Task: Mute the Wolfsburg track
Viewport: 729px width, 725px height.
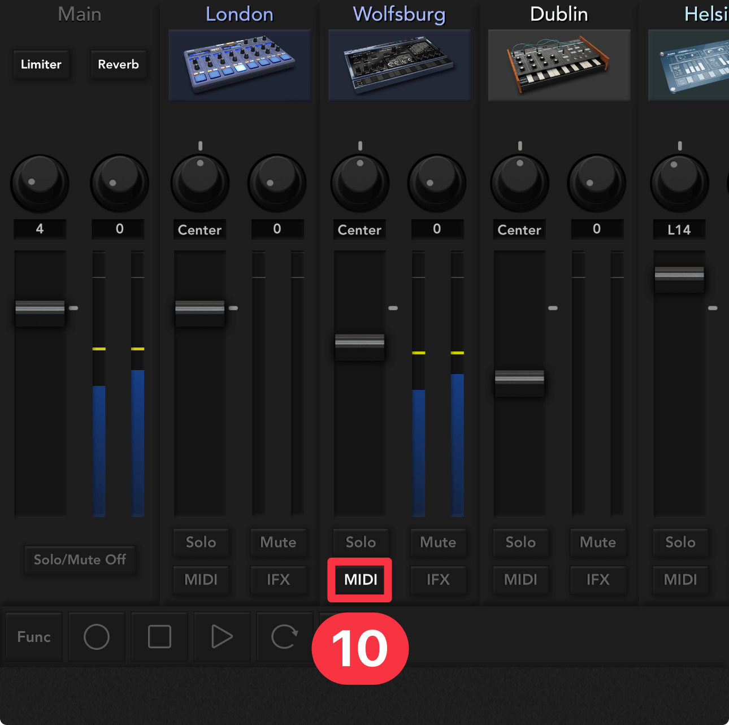Action: click(438, 542)
